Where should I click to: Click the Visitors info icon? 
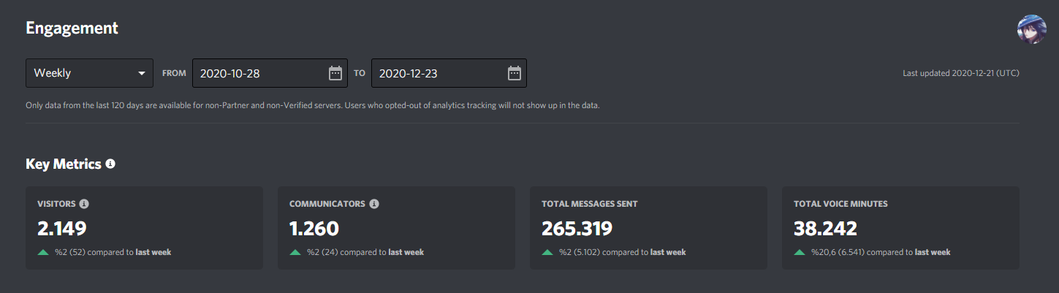pos(84,204)
